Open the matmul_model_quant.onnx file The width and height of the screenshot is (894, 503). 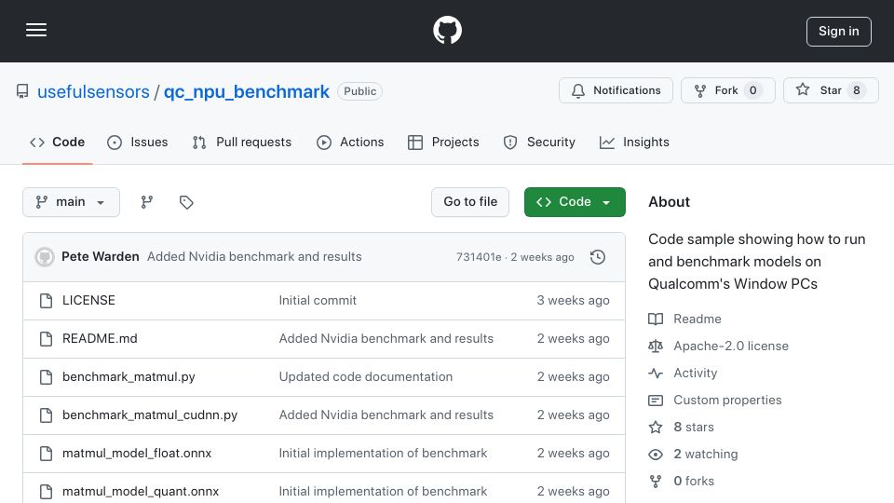coord(141,492)
